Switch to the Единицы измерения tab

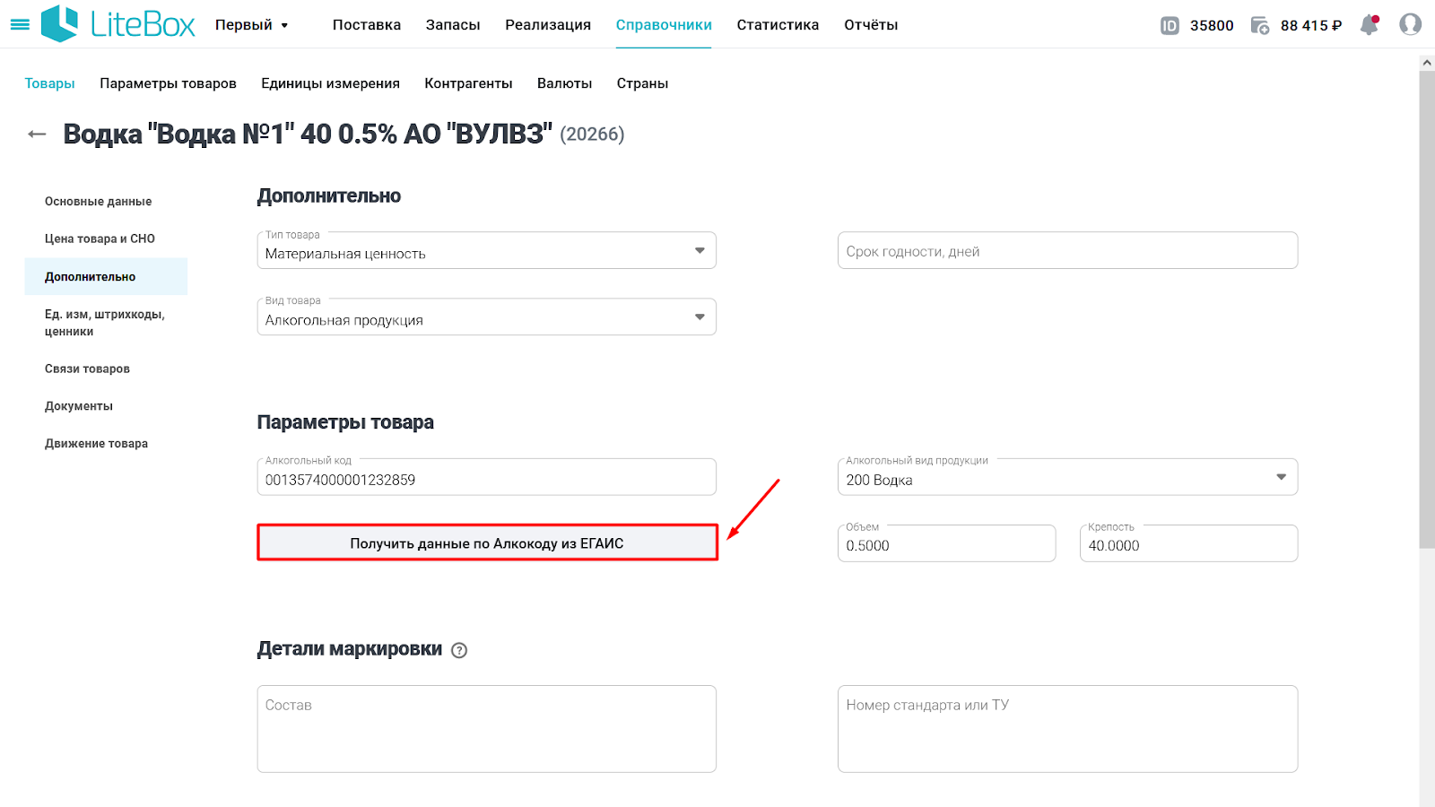330,83
